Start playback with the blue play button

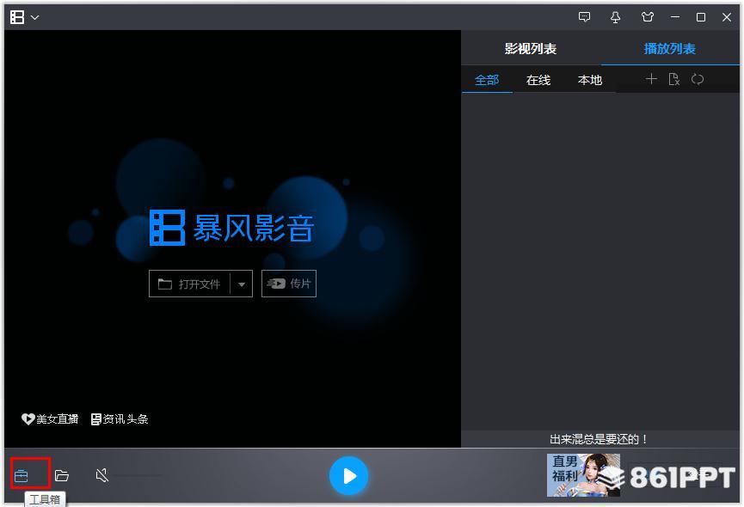click(348, 476)
